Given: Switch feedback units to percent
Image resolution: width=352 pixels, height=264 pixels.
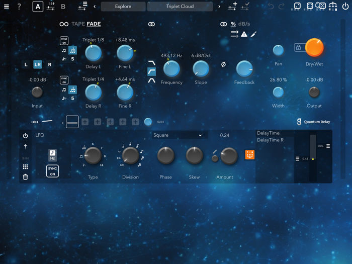Looking at the screenshot, I should 233,24.
